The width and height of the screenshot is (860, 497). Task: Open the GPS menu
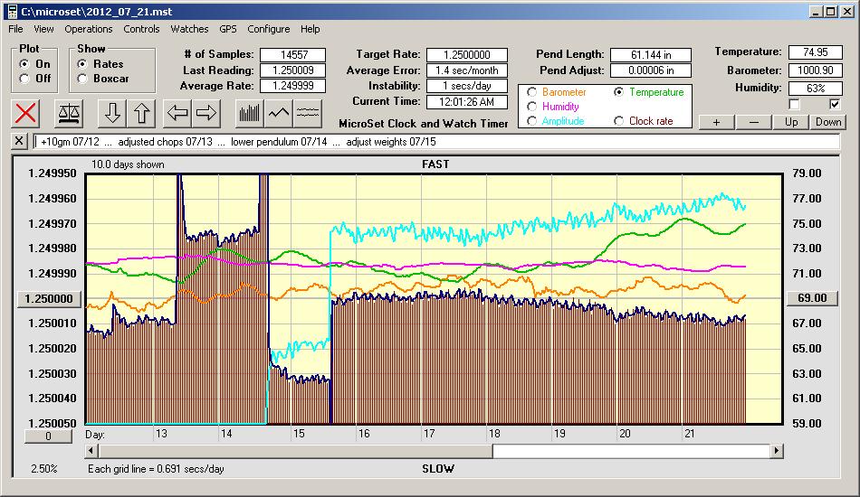point(228,29)
